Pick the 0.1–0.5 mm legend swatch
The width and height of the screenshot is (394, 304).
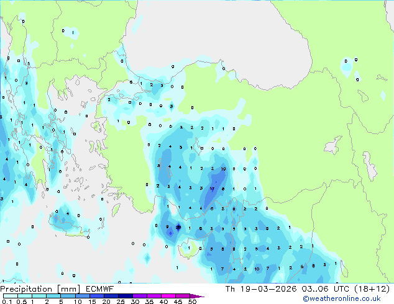[11, 296]
